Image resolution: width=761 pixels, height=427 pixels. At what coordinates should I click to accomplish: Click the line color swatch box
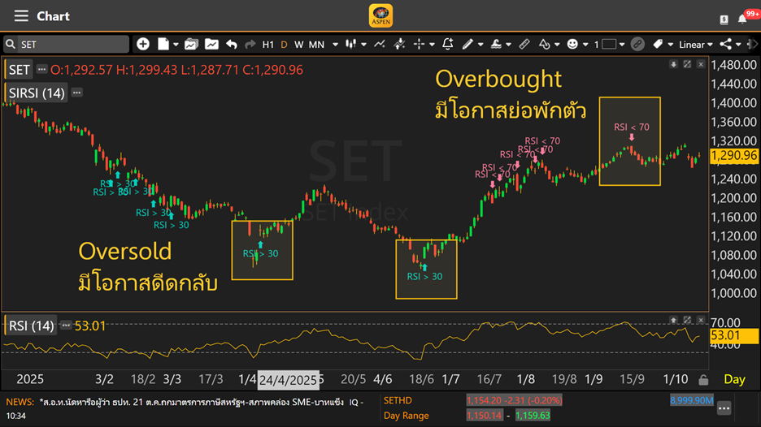pos(609,45)
